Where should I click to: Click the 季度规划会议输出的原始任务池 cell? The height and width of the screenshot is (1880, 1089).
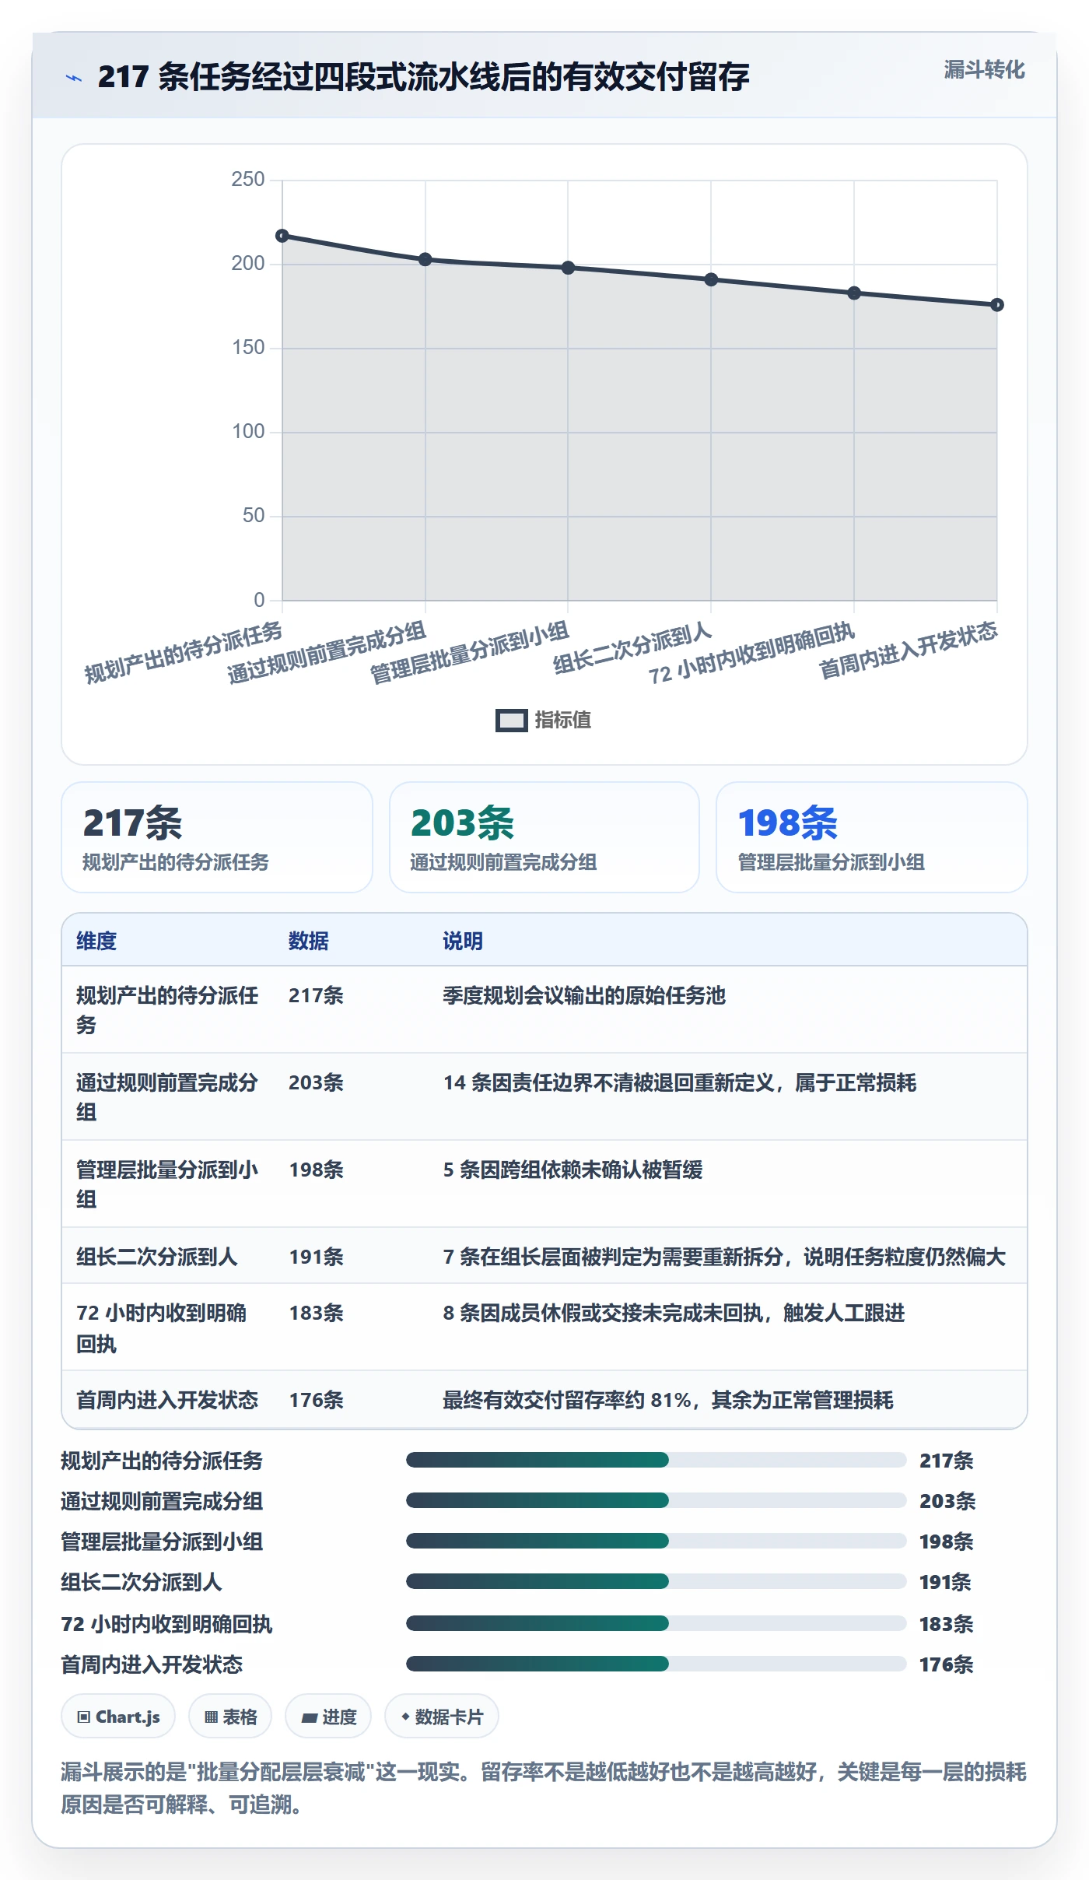[584, 995]
